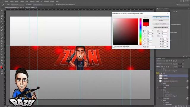This screenshot has height=107, width=190.
Task: Click the lock position icon
Action: pyautogui.click(x=167, y=67)
